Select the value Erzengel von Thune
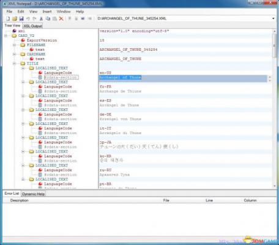 [x=121, y=119]
